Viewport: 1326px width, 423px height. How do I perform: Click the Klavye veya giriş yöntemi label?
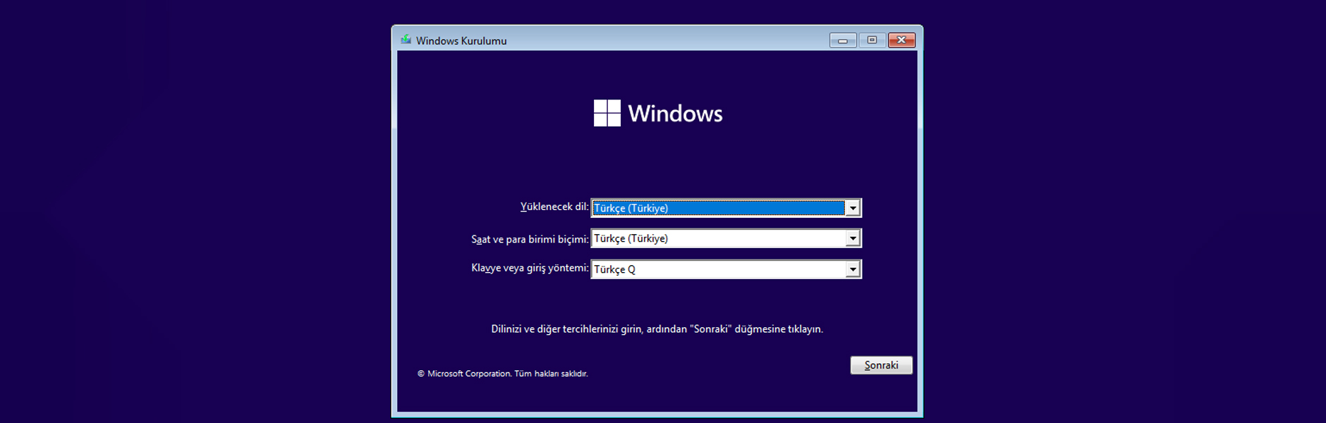point(530,268)
